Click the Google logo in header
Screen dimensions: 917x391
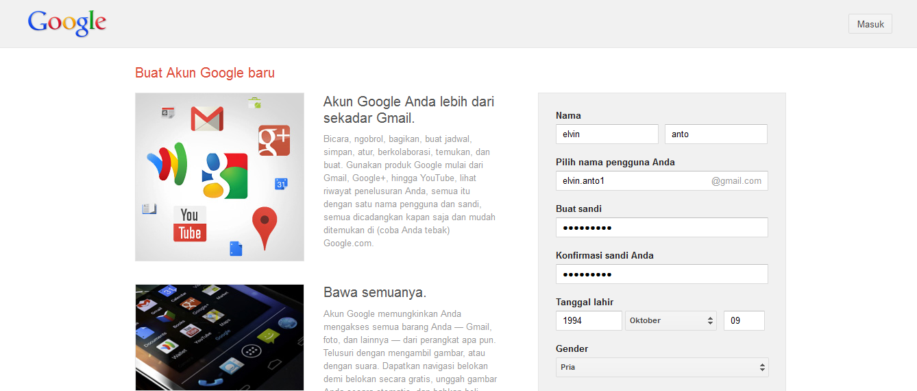click(66, 23)
